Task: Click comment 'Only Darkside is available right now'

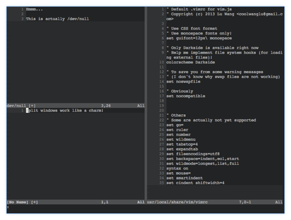Action: tap(212, 48)
